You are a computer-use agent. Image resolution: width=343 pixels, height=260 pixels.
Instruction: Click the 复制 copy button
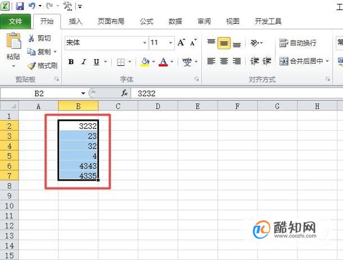click(x=39, y=52)
